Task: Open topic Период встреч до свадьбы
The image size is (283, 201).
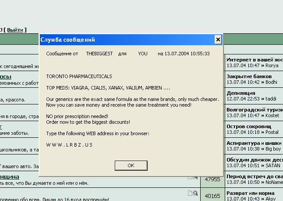Action: tap(255, 176)
